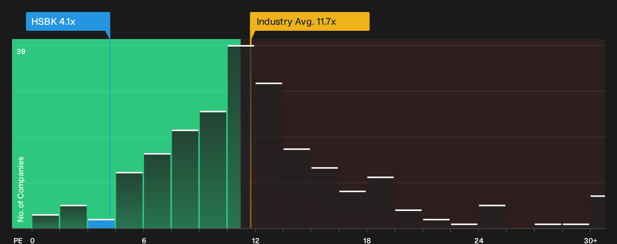Click the '12' x-axis tick label
This screenshot has height=244, width=617.
pyautogui.click(x=255, y=241)
